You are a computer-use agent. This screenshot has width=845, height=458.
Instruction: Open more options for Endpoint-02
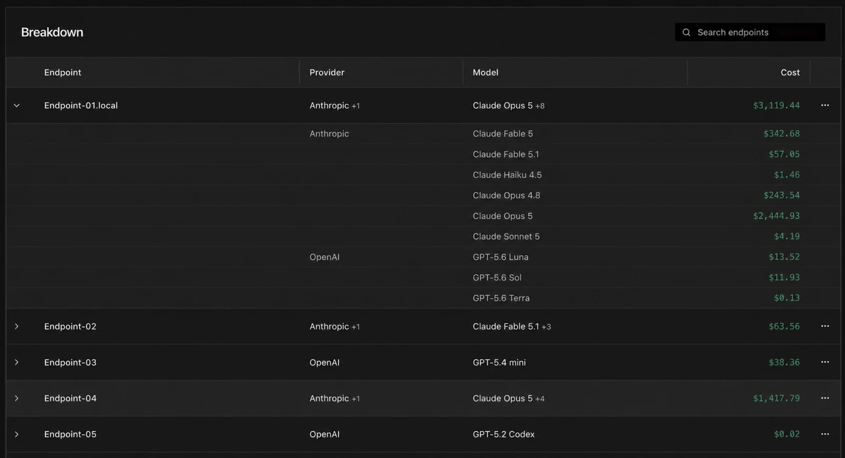click(x=825, y=326)
